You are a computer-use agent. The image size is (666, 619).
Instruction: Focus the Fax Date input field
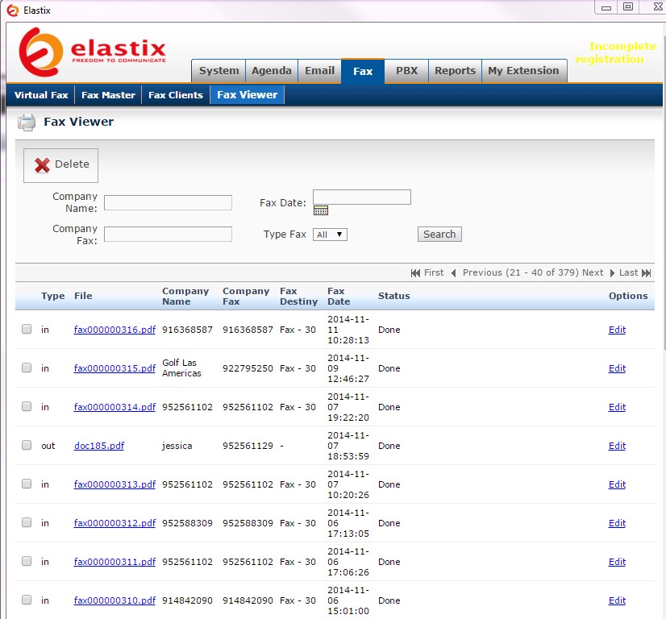coord(362,197)
